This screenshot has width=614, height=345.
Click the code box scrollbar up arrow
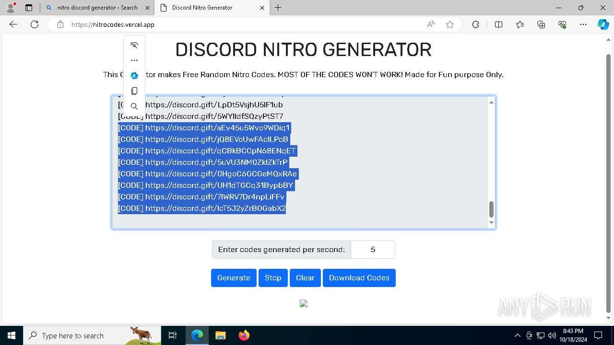(491, 102)
